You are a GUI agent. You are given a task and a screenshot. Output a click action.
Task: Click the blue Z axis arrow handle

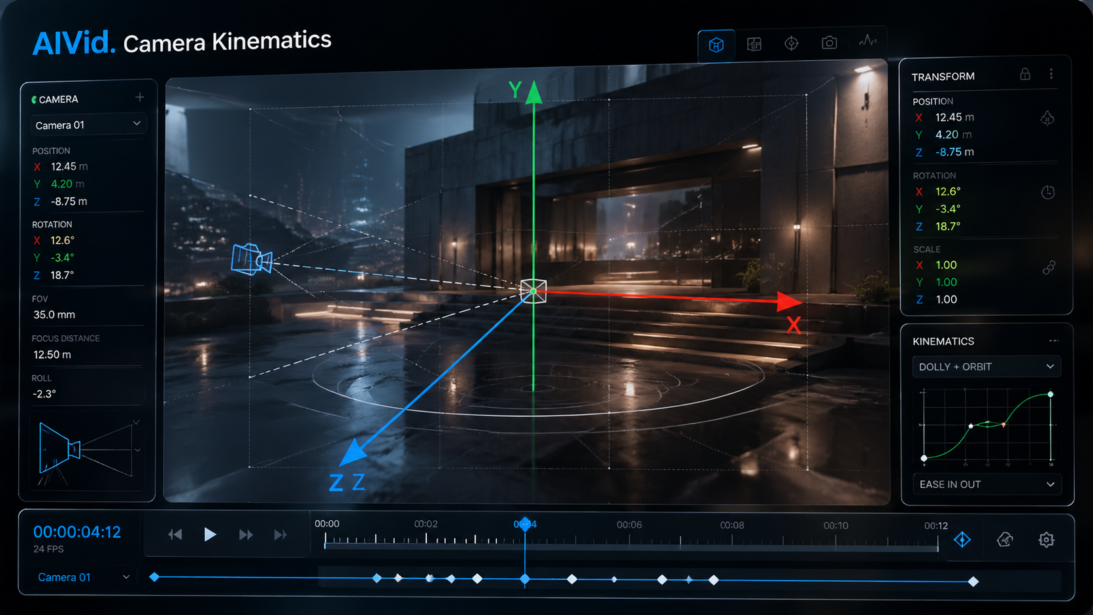[x=354, y=452]
